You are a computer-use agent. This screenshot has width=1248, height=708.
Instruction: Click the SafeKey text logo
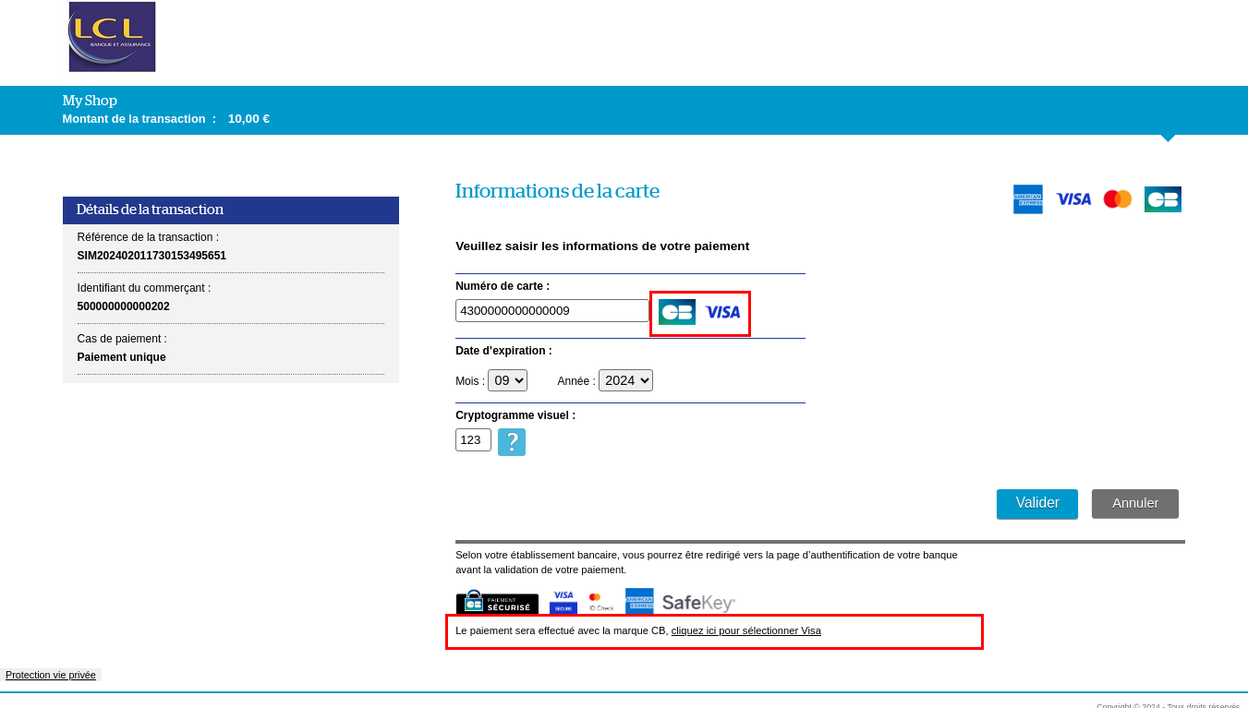point(698,603)
